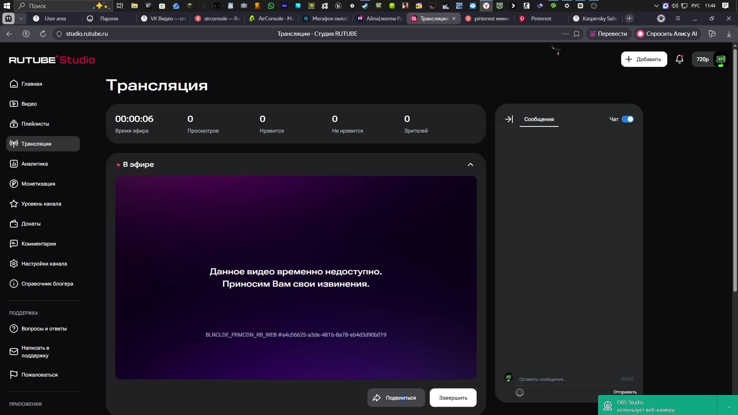Toggle the Чат switch off
This screenshot has width=738, height=415.
pos(627,119)
